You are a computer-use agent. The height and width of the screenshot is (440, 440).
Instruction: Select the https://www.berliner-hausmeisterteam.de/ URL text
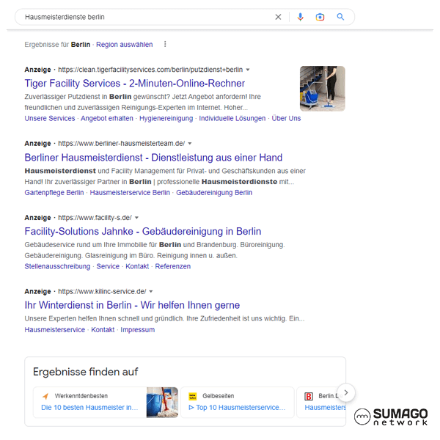[121, 144]
